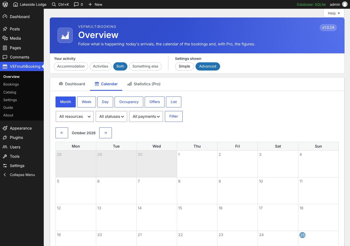350x246 pixels.
Task: Switch settings shown to Advanced
Action: 208,66
